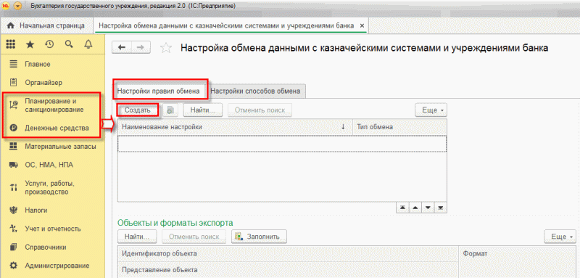This screenshot has height=278, width=580.
Task: Click the Материальные запасы icon
Action: tap(13, 146)
